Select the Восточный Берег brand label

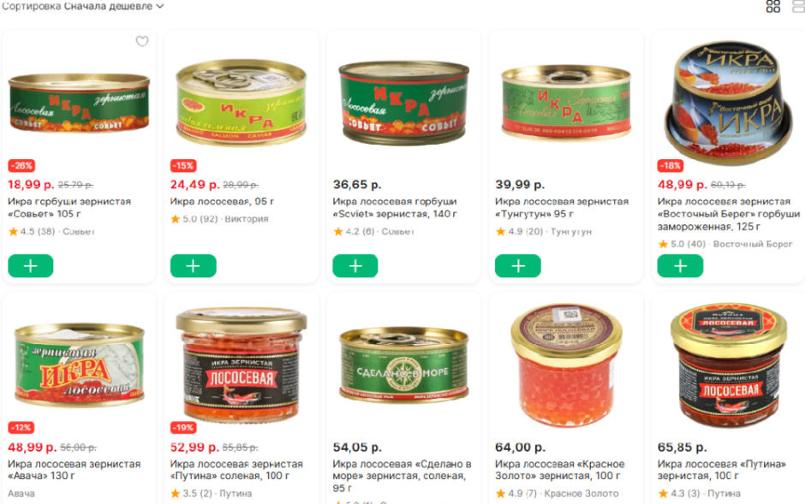pos(753,244)
